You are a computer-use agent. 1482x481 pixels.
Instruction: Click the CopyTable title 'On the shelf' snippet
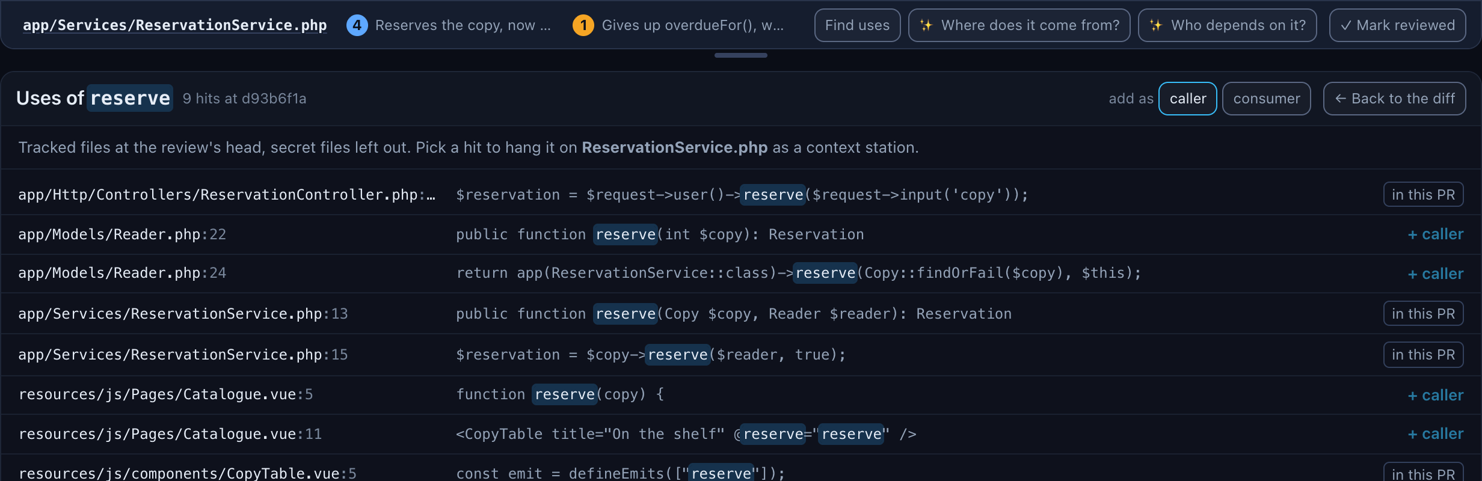tap(686, 434)
